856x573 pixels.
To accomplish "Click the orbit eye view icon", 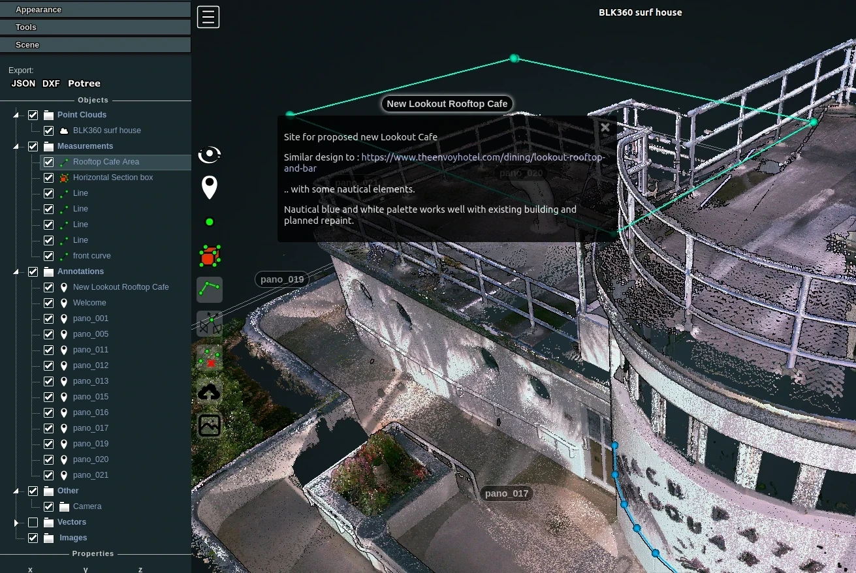I will 210,155.
